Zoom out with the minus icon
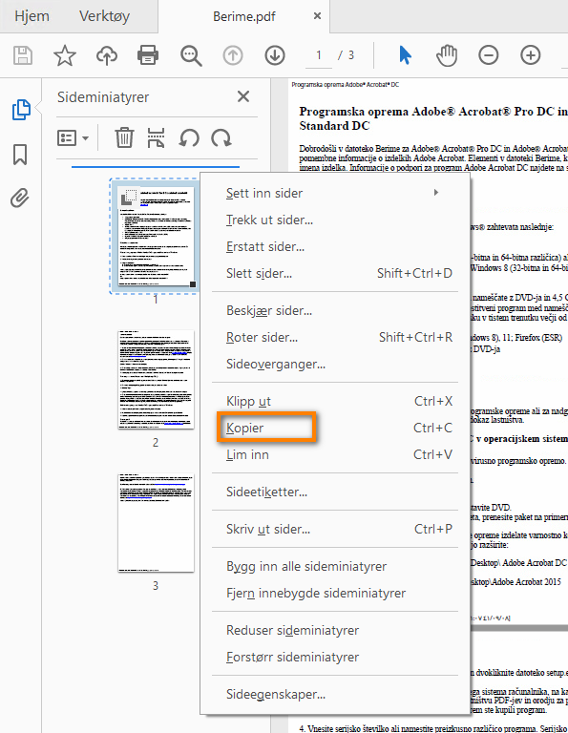 click(488, 55)
